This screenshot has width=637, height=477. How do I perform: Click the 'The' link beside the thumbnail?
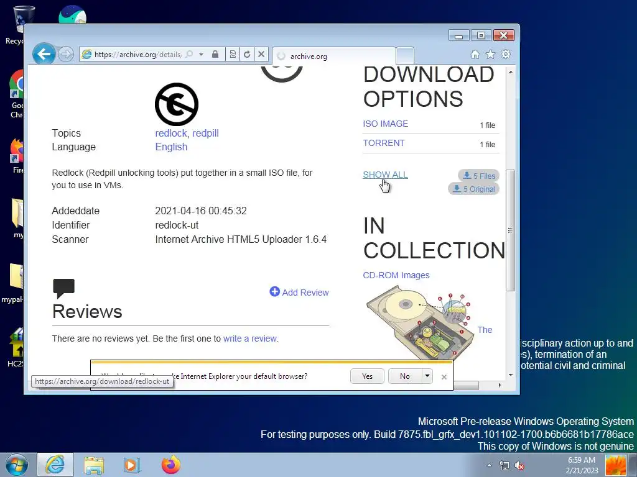click(x=485, y=330)
